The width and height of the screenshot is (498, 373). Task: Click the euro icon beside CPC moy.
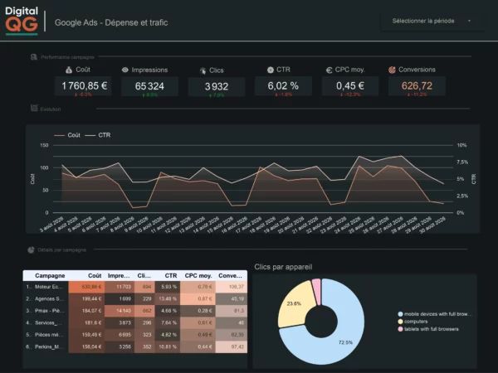click(x=329, y=70)
